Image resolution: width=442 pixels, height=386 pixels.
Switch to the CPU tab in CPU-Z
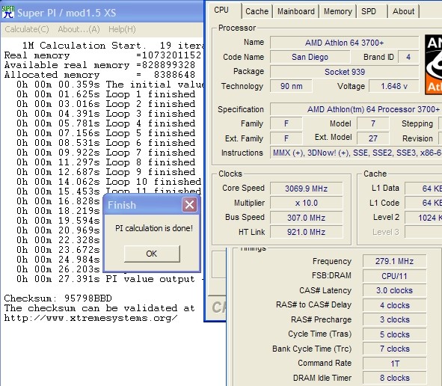221,10
